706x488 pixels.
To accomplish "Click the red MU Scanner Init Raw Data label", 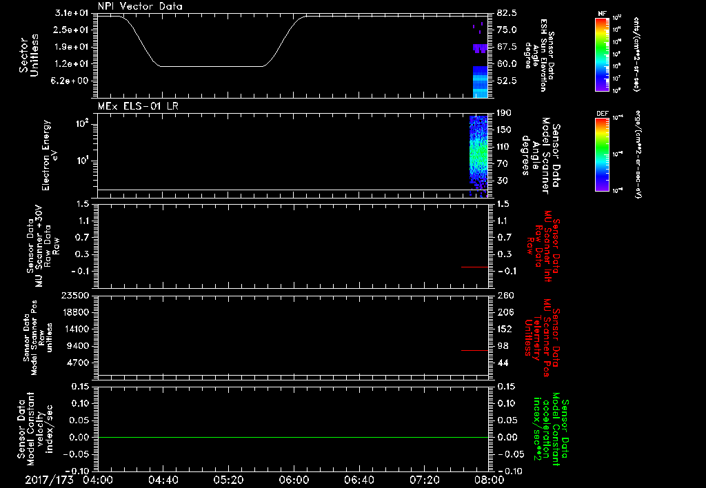I will click(543, 246).
